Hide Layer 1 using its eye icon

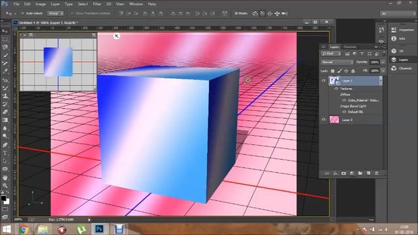324,80
